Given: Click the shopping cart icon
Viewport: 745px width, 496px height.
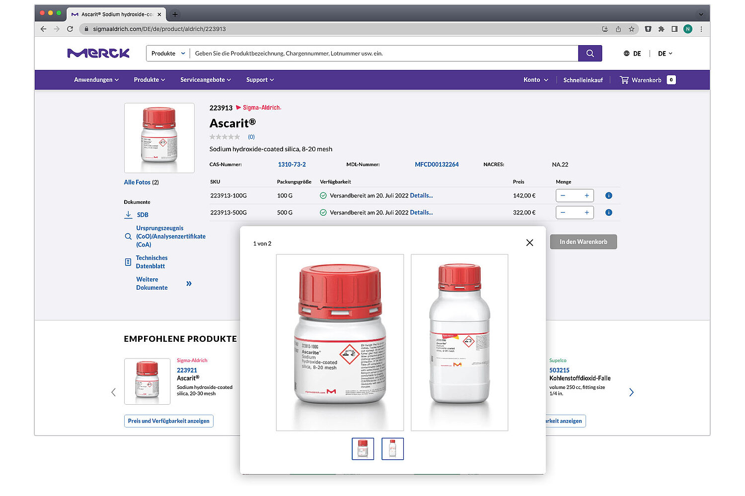Looking at the screenshot, I should coord(624,80).
